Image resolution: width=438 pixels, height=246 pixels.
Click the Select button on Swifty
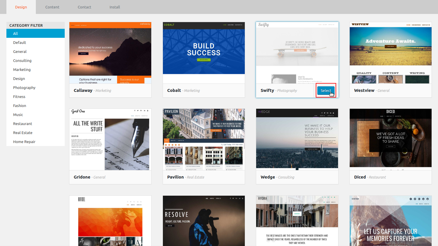click(326, 90)
